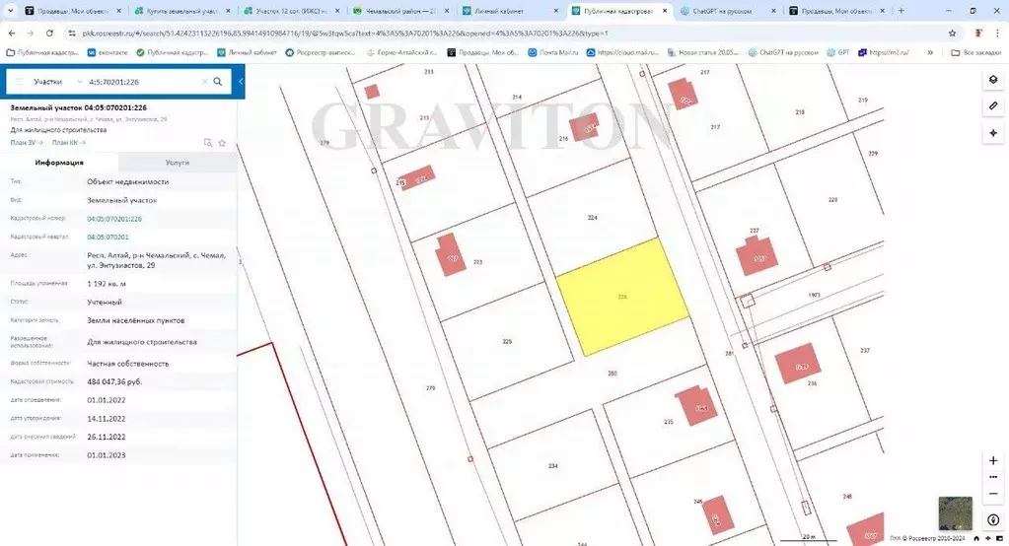Open GPT bookmark
This screenshot has width=1009, height=546.
click(838, 53)
